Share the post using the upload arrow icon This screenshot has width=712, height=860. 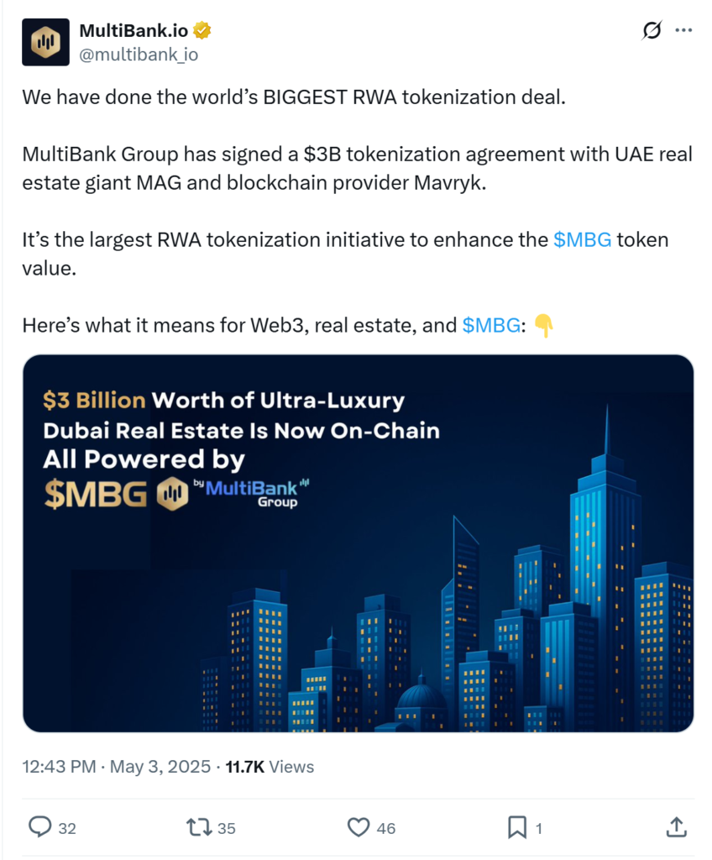point(676,827)
